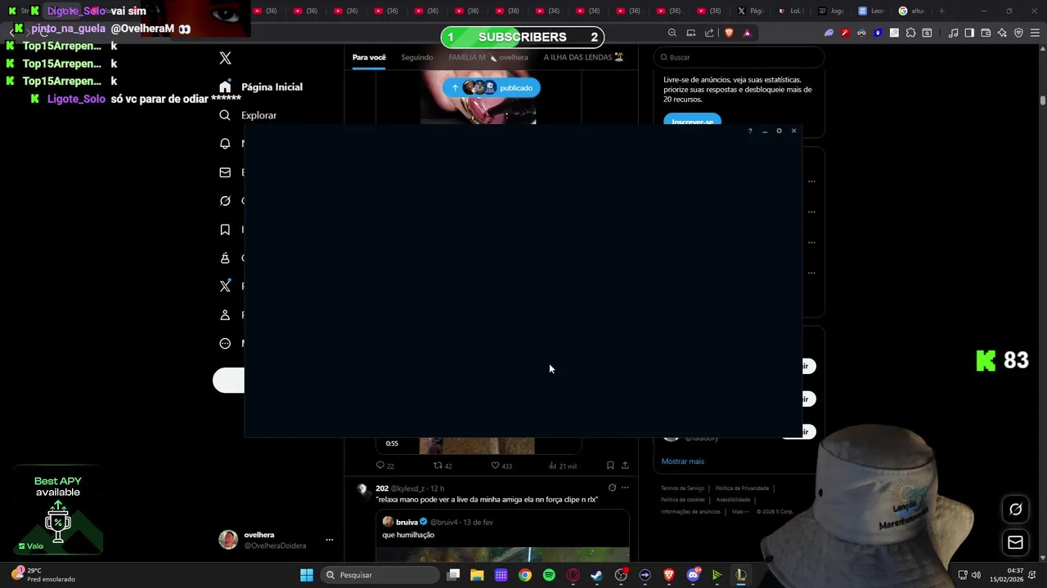1047x588 pixels.
Task: Click the Premium X icon in sidebar
Action: (x=225, y=287)
